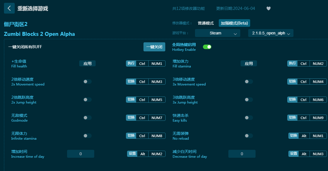Click the NUM6 key of 3x Jump height
Viewport: 328px width, 171px height.
pyautogui.click(x=318, y=100)
